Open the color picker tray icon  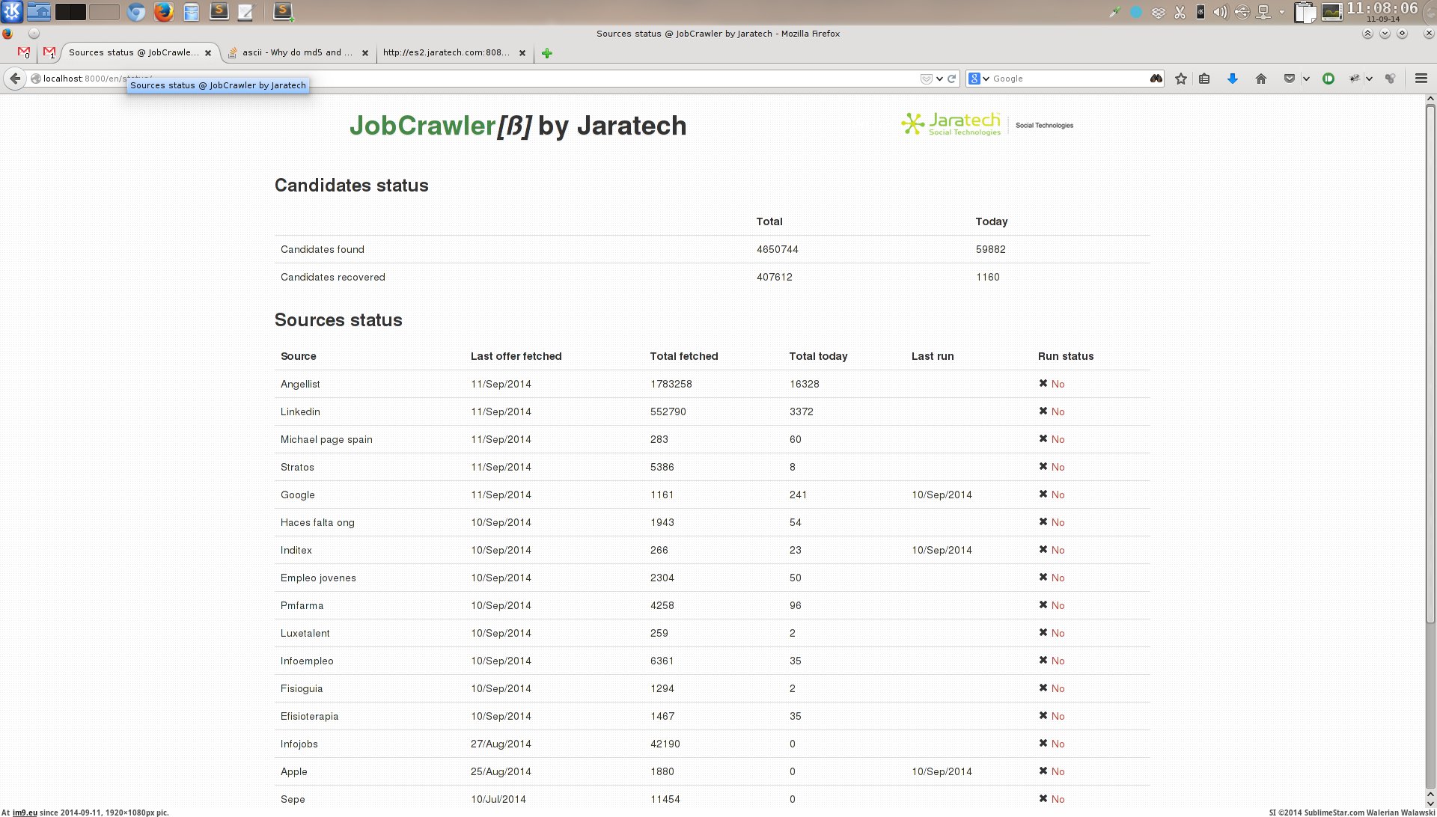[1114, 12]
